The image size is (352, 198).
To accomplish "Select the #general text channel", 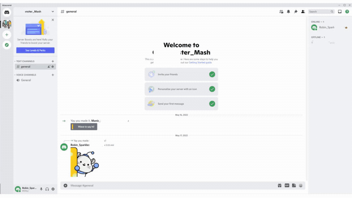I will click(35, 67).
